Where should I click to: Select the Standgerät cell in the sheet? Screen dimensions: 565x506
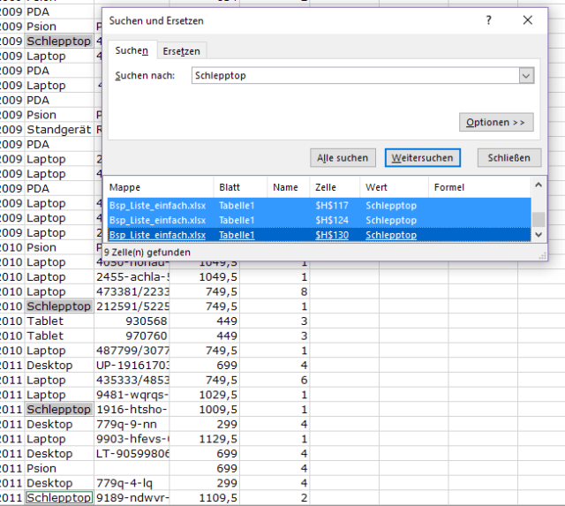pyautogui.click(x=58, y=130)
